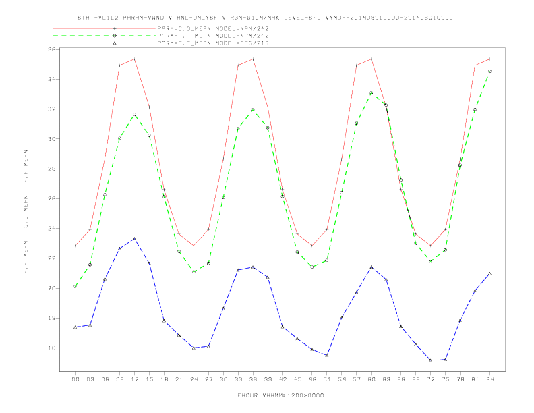Click x-axis tick label 45
The image size is (534, 413).
click(x=297, y=379)
